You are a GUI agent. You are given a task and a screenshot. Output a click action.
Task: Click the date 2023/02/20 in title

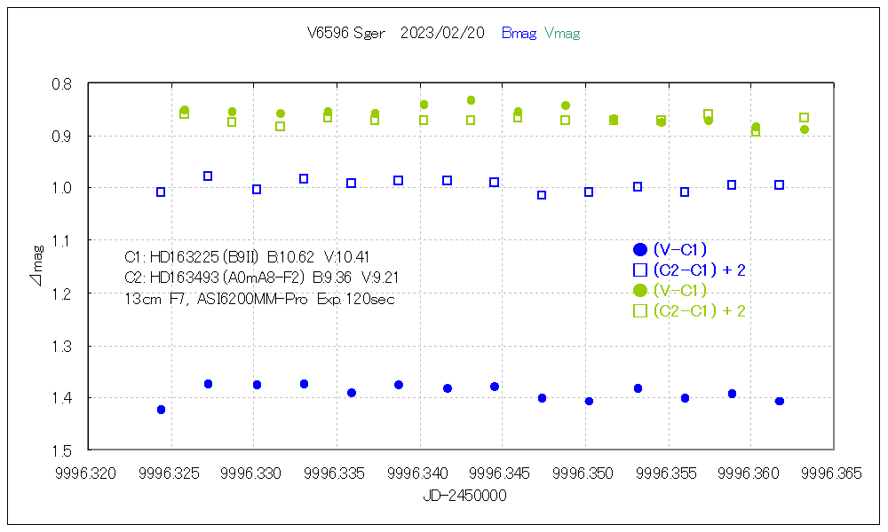click(x=442, y=34)
